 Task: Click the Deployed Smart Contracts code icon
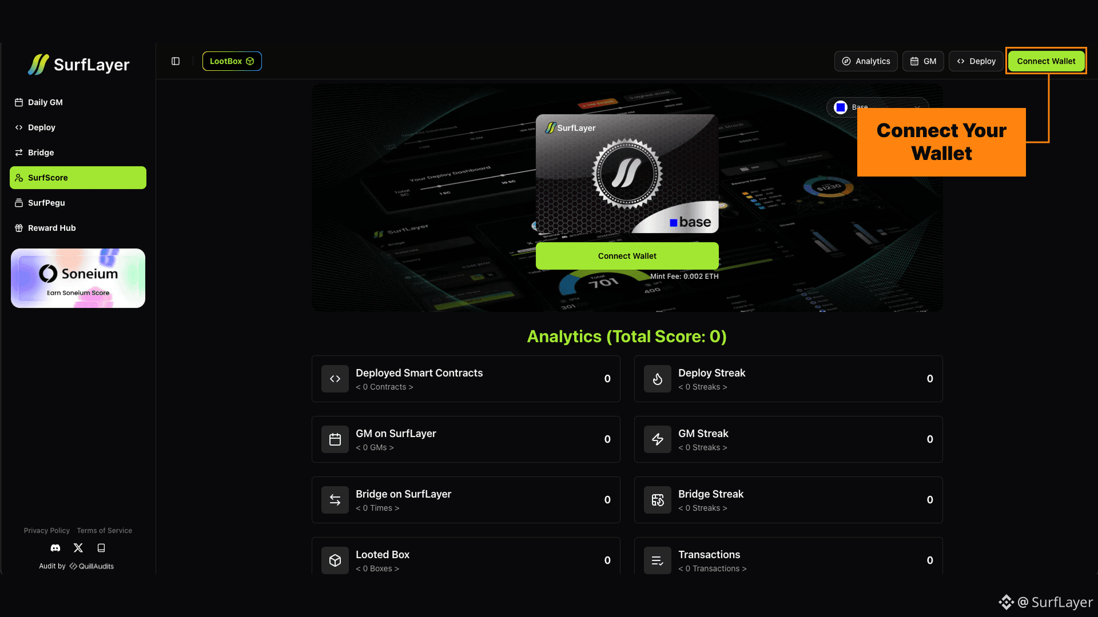(x=335, y=379)
